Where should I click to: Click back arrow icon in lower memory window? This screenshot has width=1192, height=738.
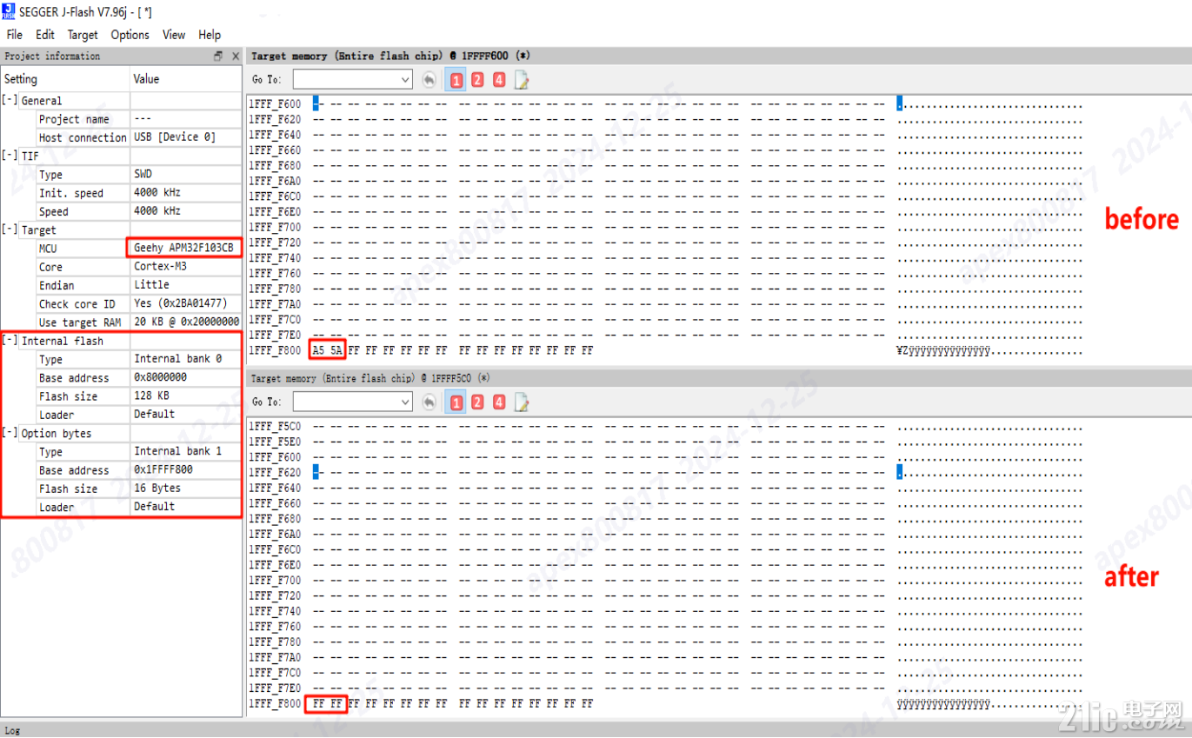[x=430, y=402]
